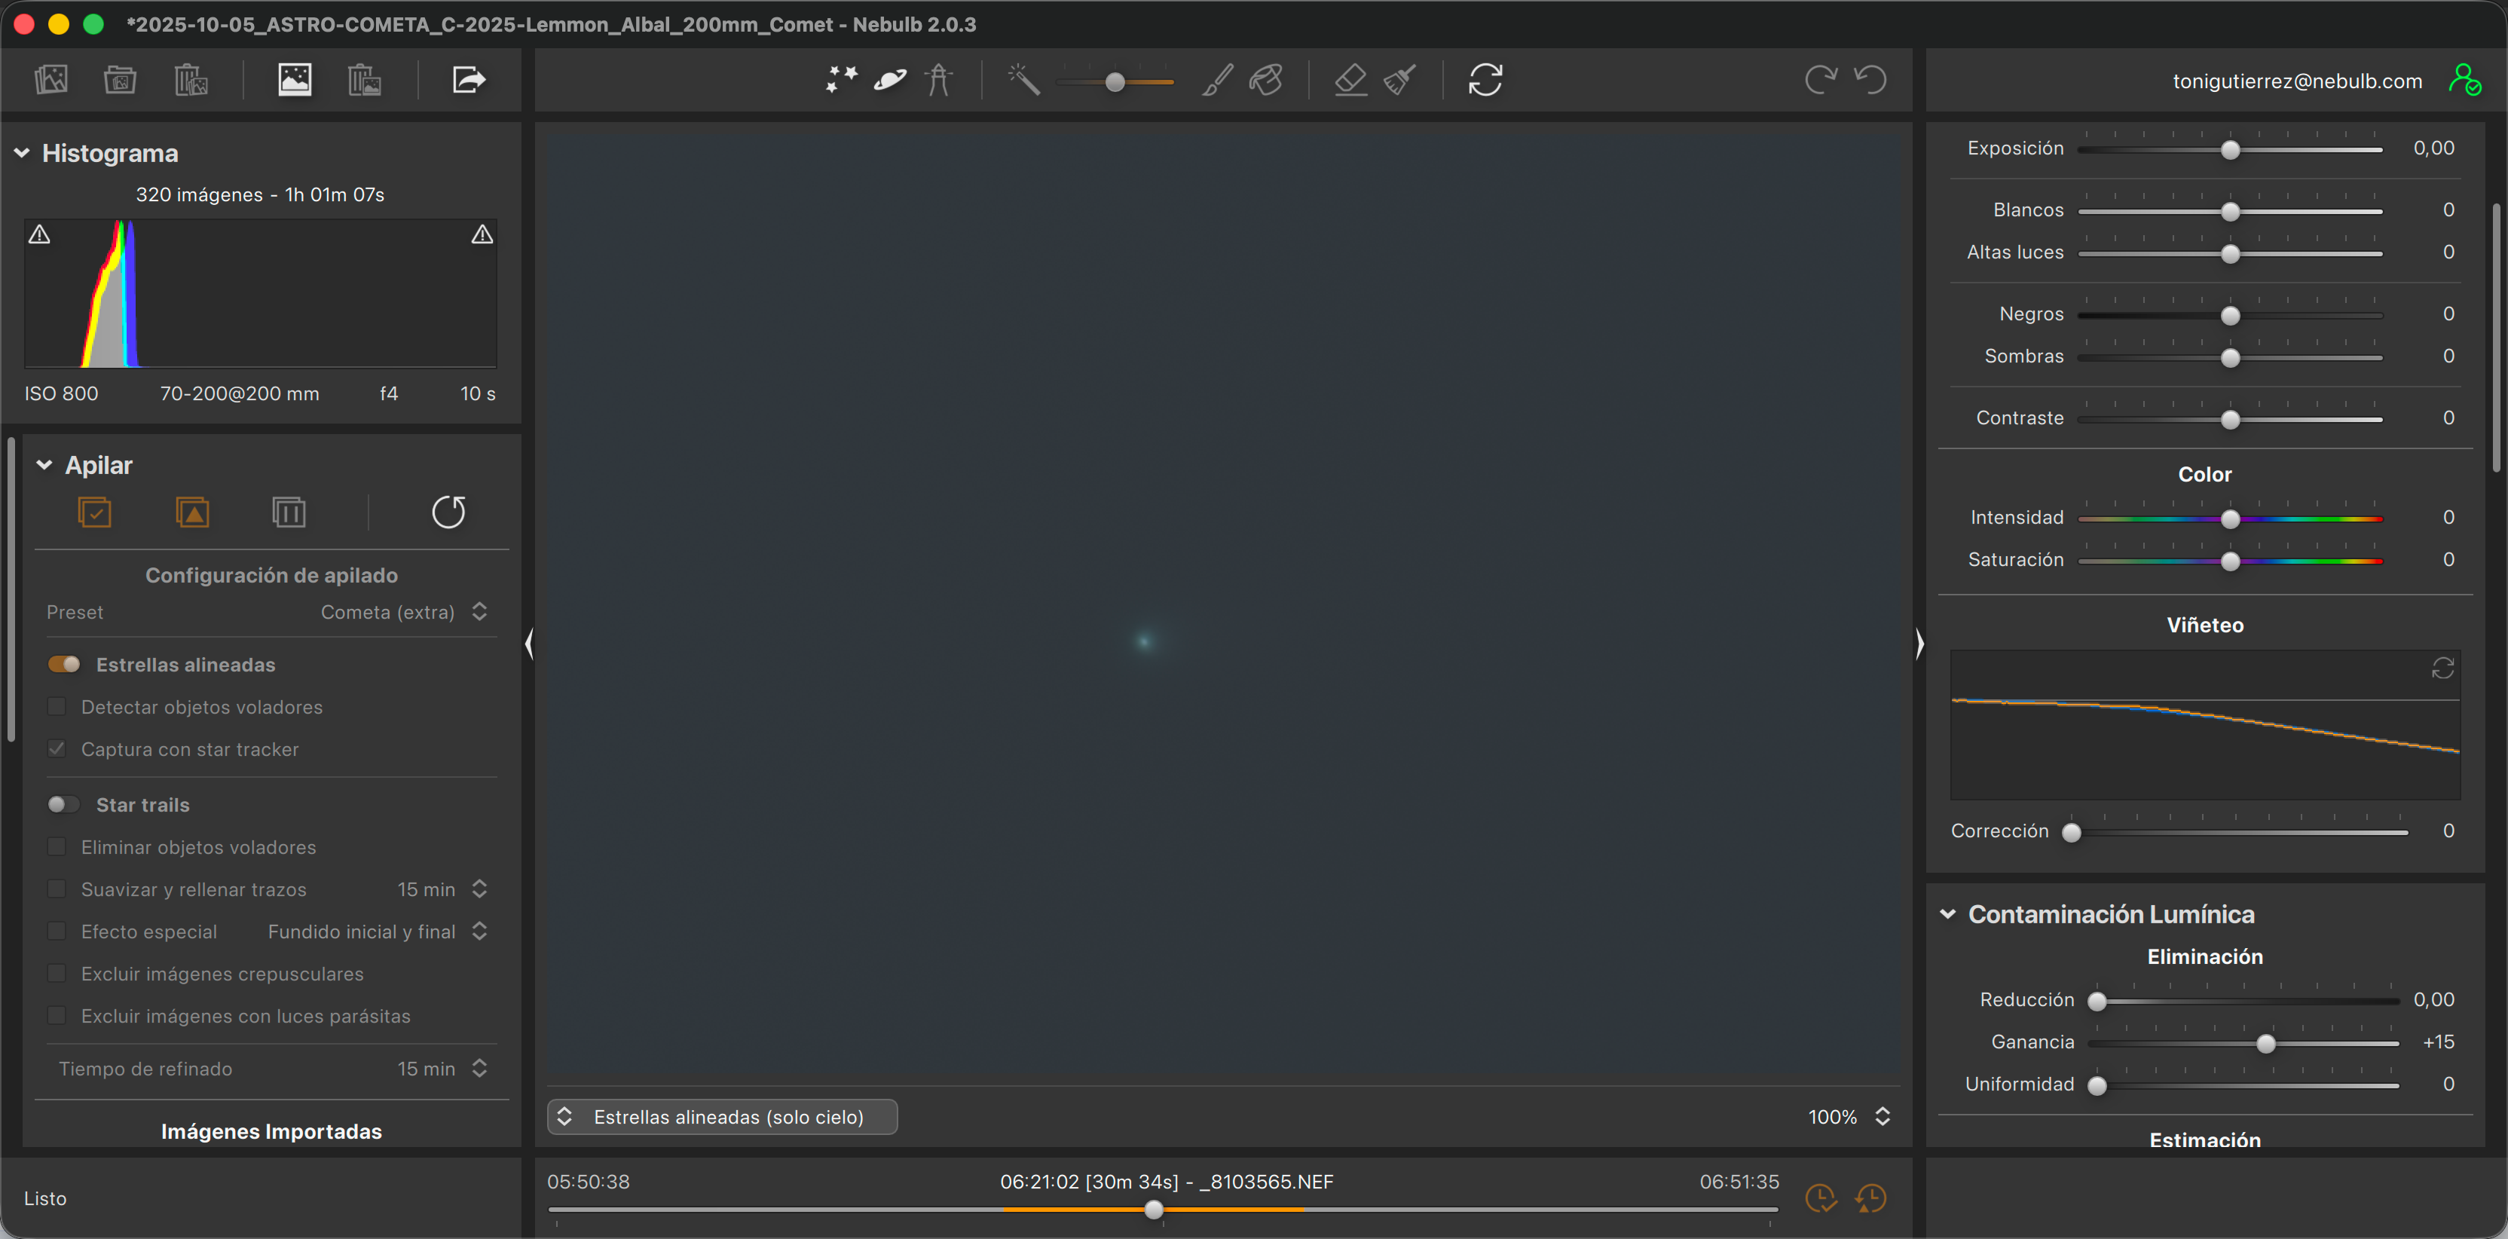The image size is (2508, 1239).
Task: Check Detectar objetos voladores
Action: 57,707
